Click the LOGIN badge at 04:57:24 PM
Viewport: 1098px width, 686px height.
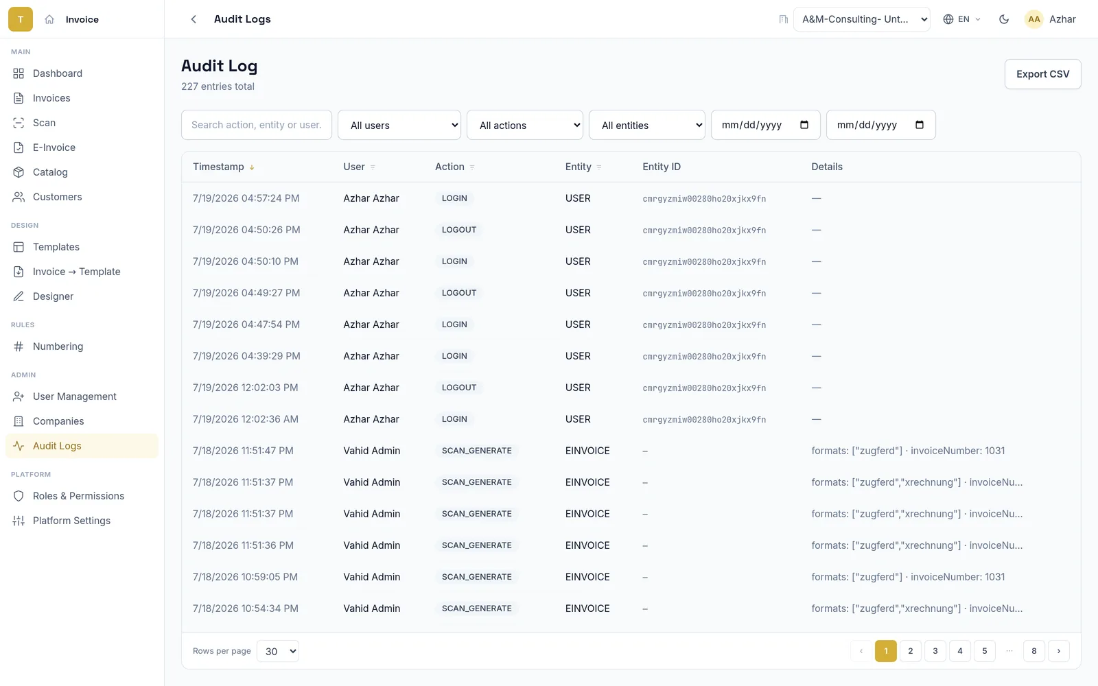(x=454, y=198)
